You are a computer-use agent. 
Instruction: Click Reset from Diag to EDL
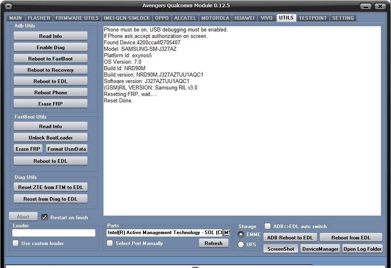[50, 199]
